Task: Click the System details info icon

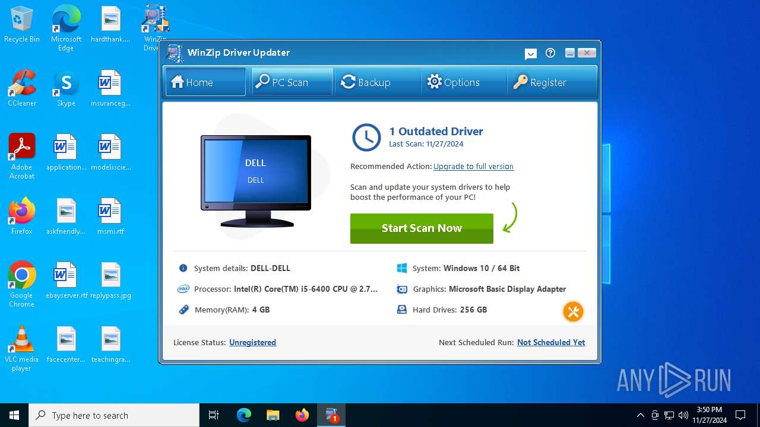Action: [183, 268]
